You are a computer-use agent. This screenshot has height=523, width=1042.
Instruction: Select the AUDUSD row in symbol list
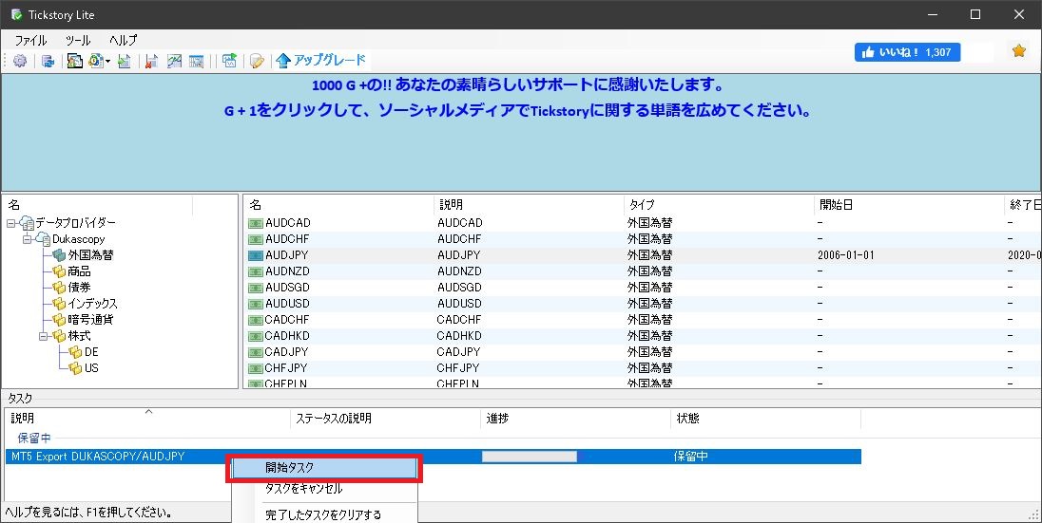click(x=642, y=304)
